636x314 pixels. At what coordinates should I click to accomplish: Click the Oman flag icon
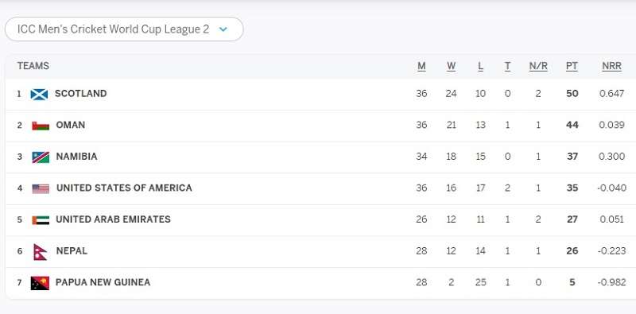(41, 126)
